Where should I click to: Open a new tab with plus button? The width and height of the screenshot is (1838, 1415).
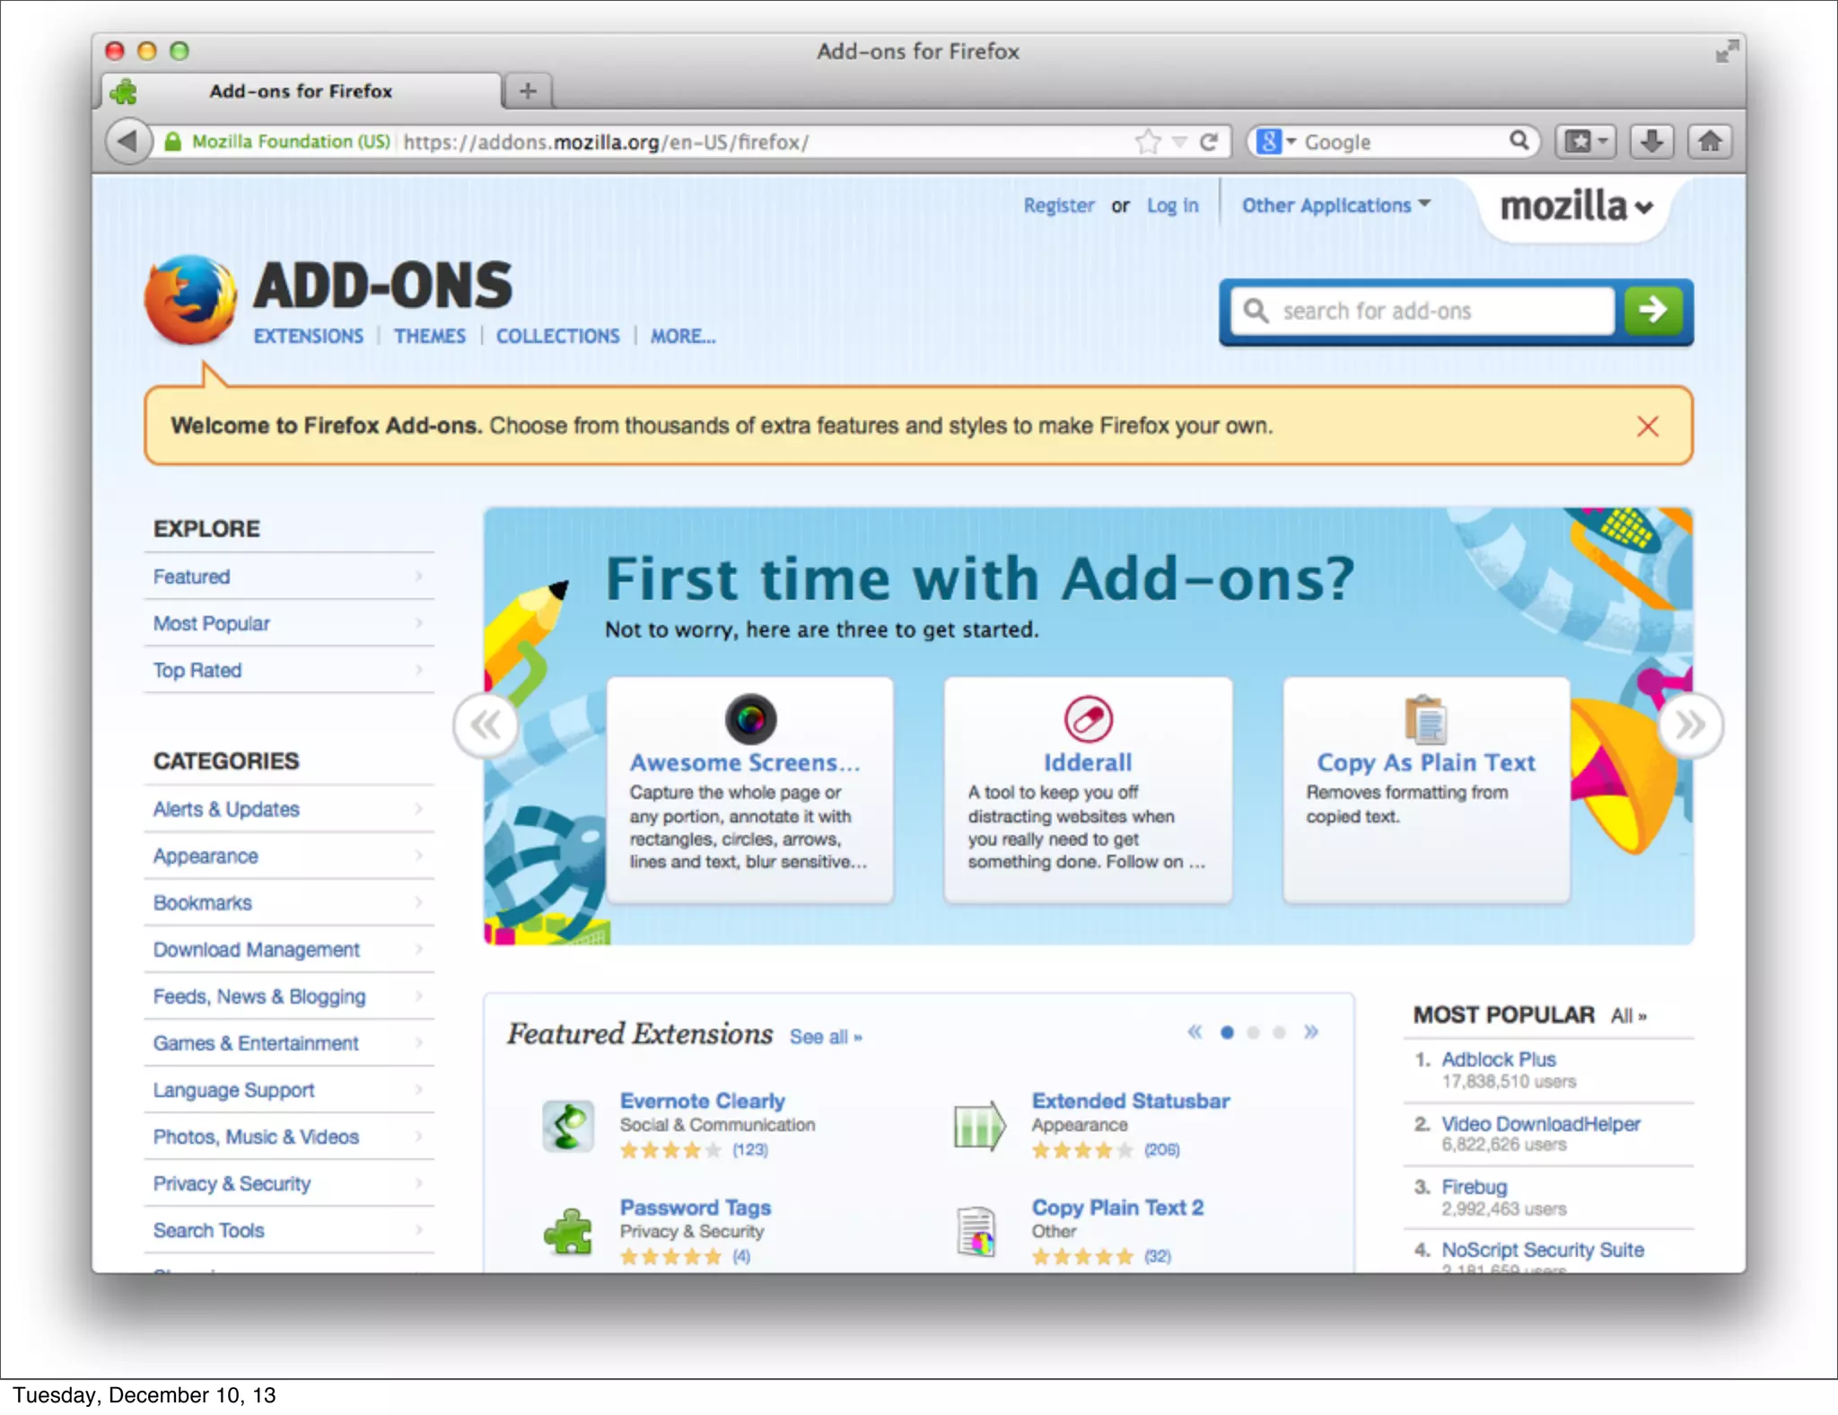coord(528,91)
